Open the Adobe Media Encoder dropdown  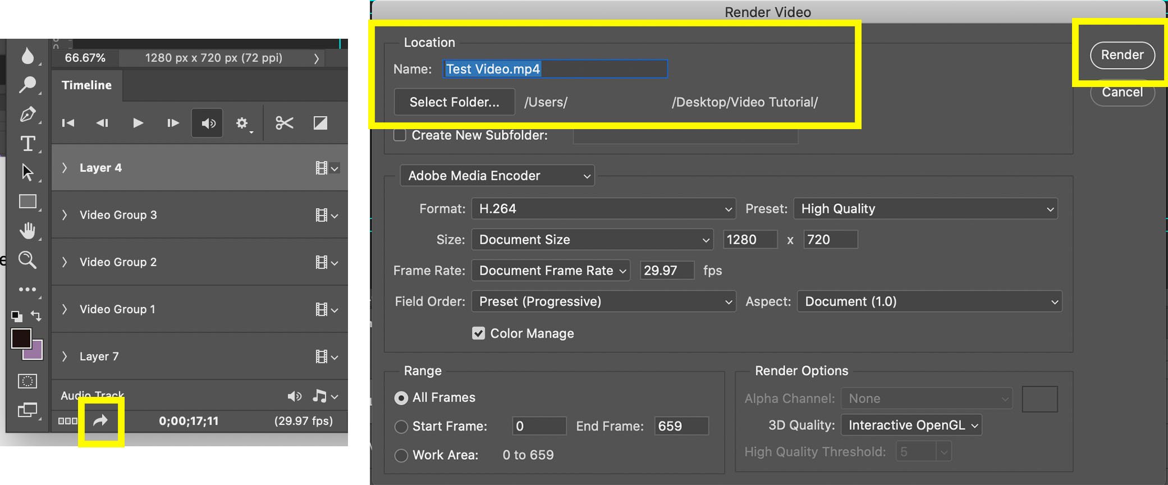pyautogui.click(x=497, y=176)
